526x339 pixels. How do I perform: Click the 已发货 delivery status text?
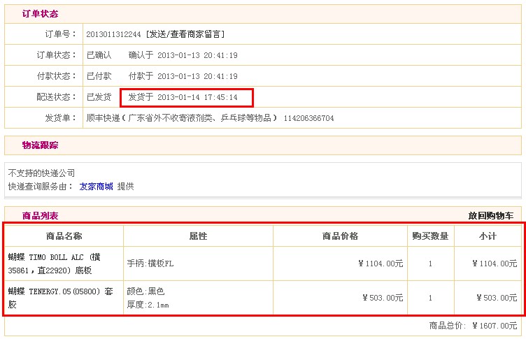click(x=99, y=97)
